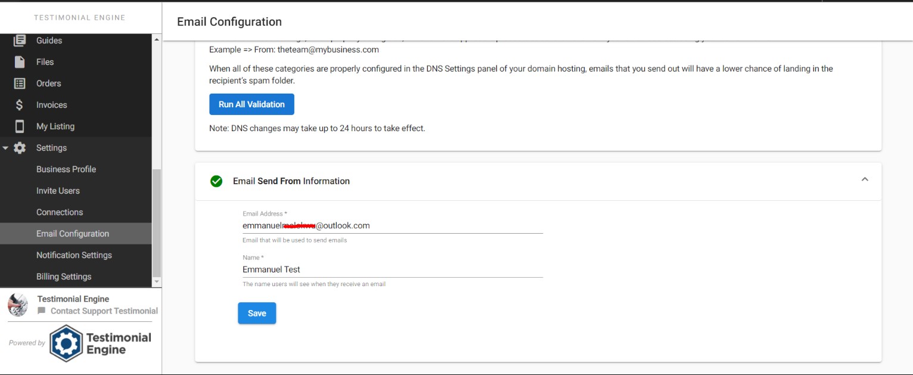Click the Powered by label

click(27, 343)
